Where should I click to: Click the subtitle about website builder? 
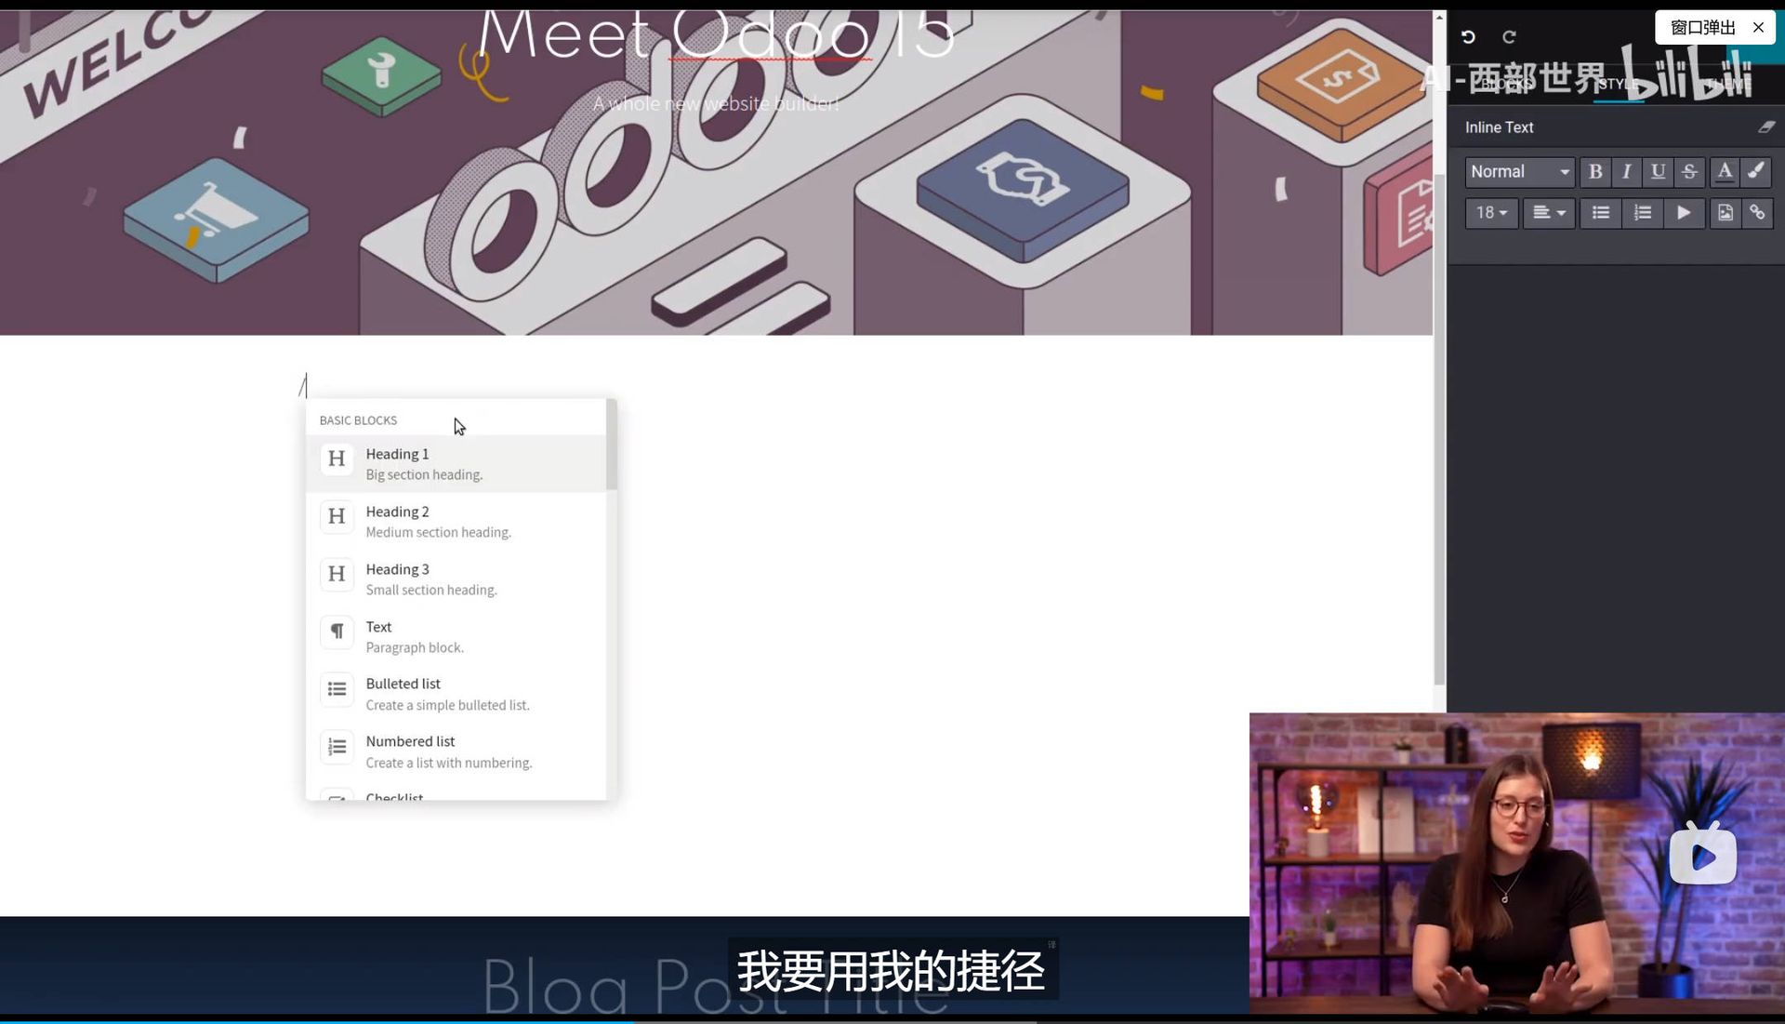(716, 103)
